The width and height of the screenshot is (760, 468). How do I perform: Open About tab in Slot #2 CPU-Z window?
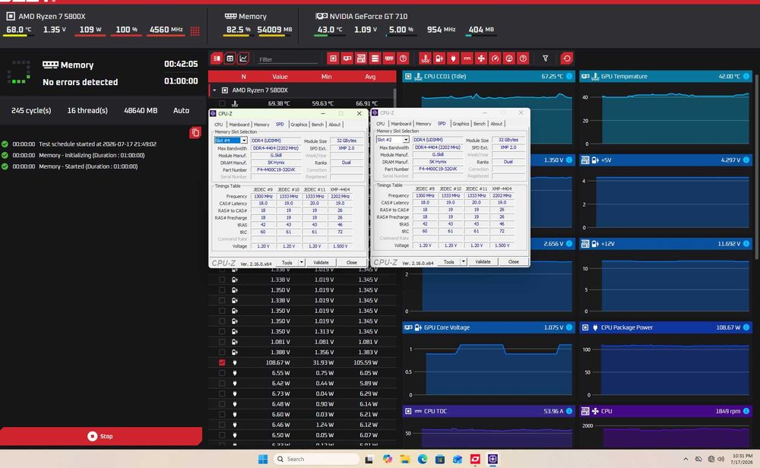tap(496, 124)
